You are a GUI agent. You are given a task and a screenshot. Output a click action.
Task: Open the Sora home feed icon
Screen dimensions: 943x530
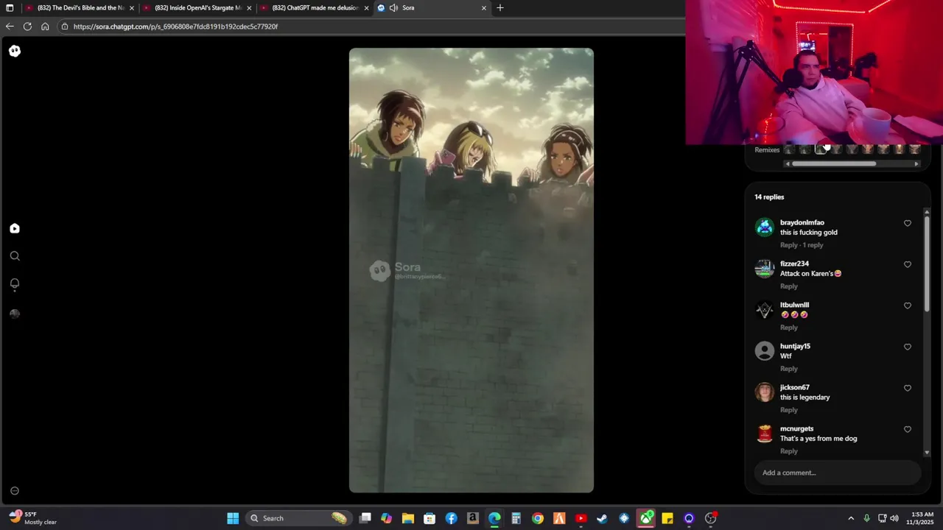pos(15,229)
